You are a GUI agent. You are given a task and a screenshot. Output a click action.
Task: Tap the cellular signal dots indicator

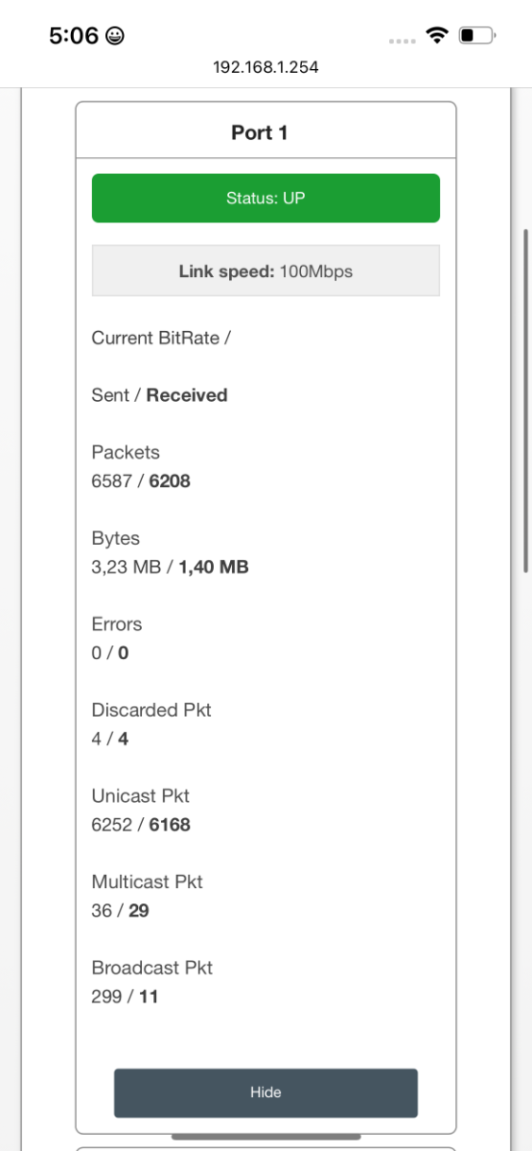(403, 41)
